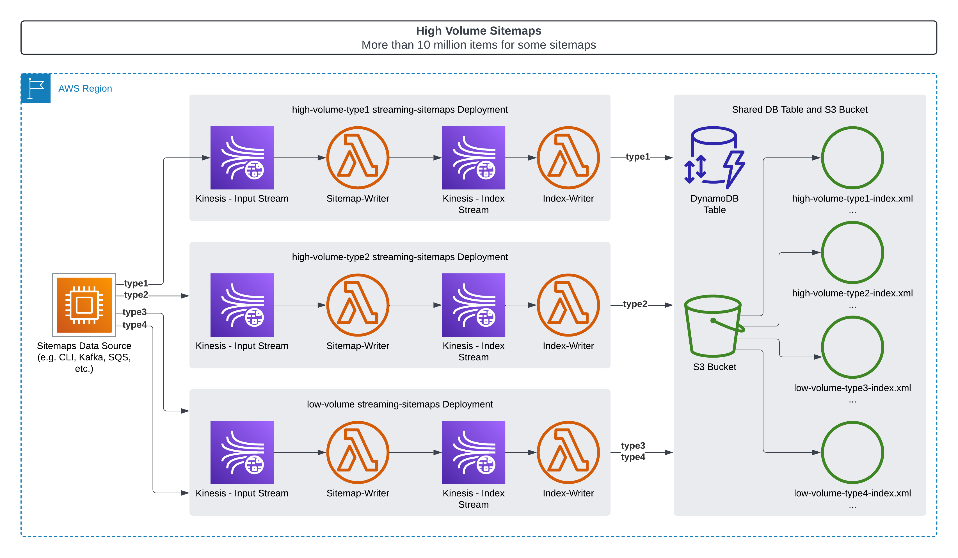Click the 'S3 Bucket' label

pyautogui.click(x=714, y=367)
